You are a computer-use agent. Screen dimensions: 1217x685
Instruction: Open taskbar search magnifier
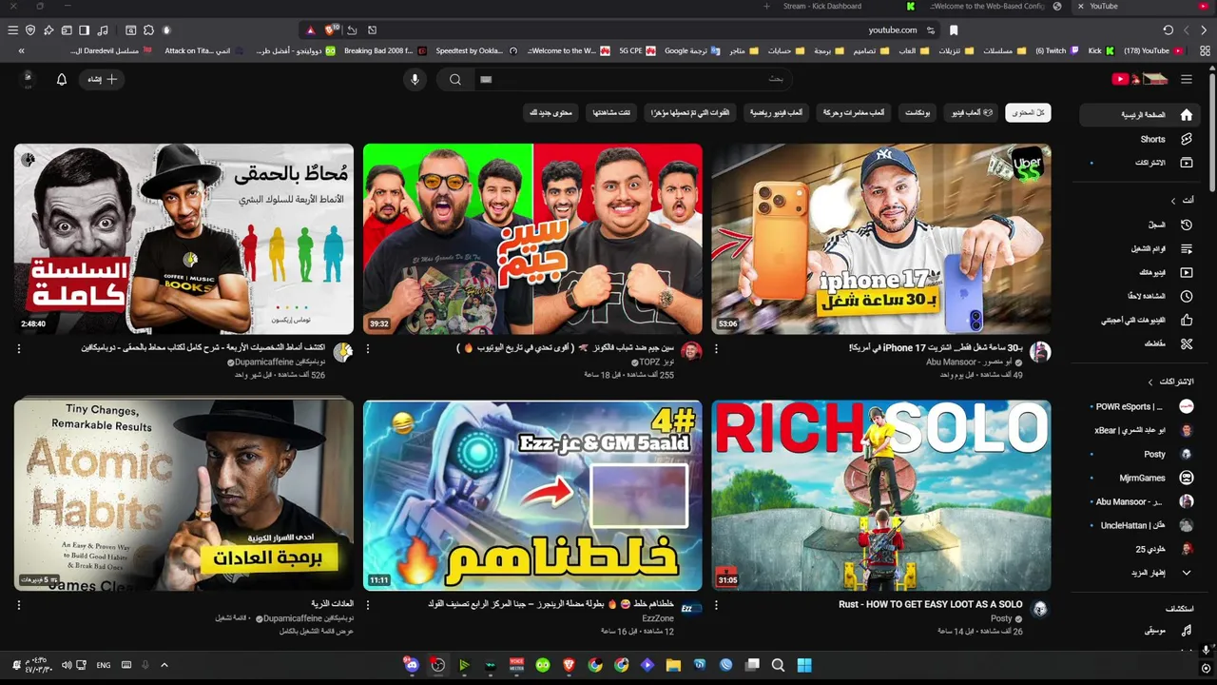[x=778, y=665]
